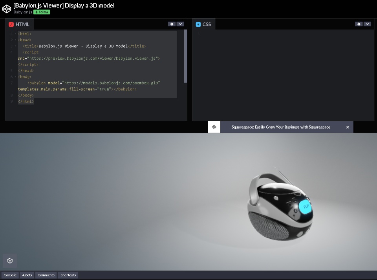Close the Squarespace ad banner

coord(348,127)
